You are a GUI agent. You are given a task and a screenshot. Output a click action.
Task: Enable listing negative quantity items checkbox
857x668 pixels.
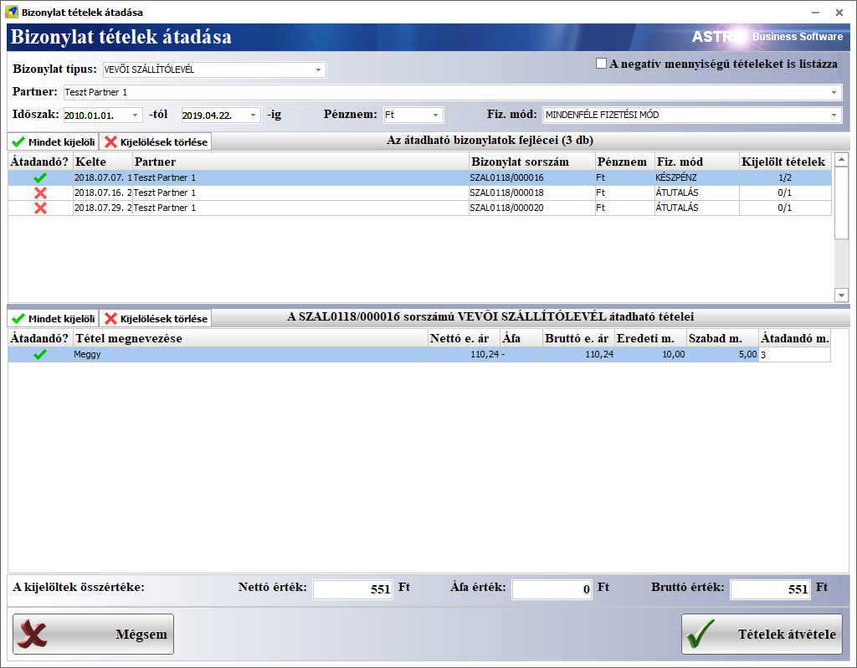(x=601, y=64)
